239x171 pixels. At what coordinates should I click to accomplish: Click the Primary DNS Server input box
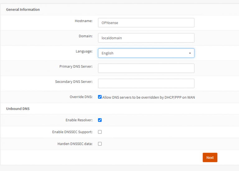point(146,68)
